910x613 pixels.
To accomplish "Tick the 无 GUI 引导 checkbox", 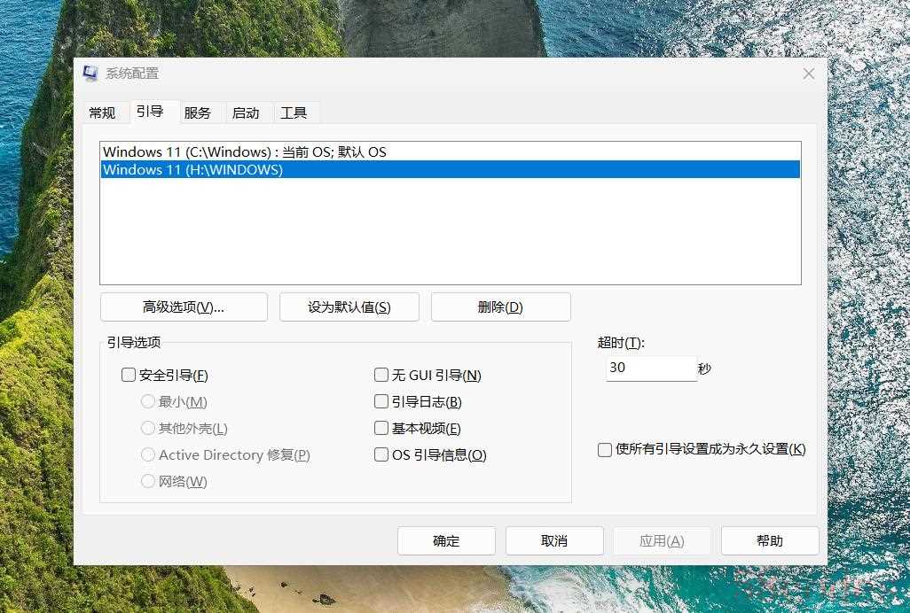I will pyautogui.click(x=381, y=376).
